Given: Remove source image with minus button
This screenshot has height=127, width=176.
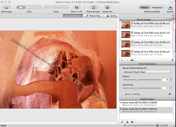Looking at the screenshot, I should pyautogui.click(x=127, y=60).
